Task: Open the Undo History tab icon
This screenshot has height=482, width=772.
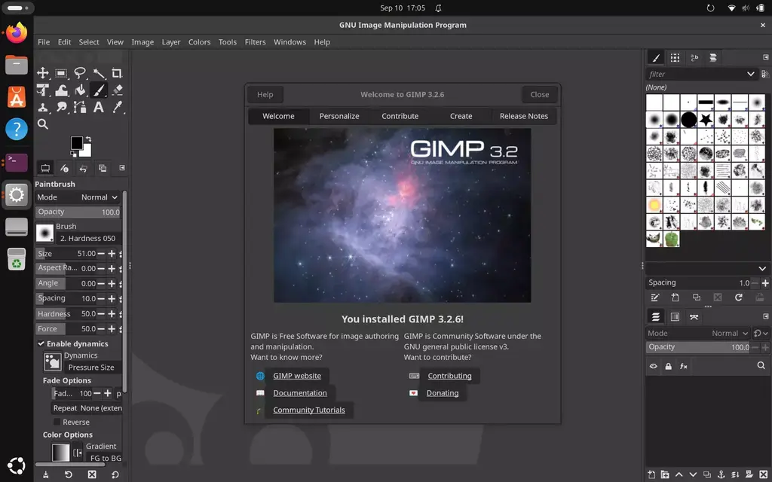Action: click(83, 168)
